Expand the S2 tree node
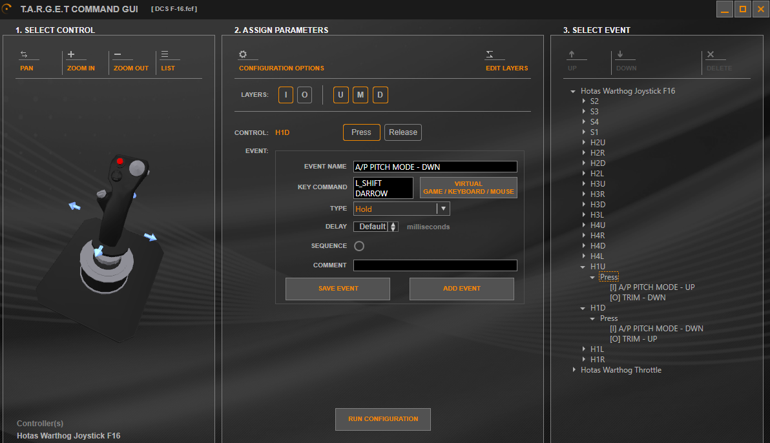 pos(583,101)
